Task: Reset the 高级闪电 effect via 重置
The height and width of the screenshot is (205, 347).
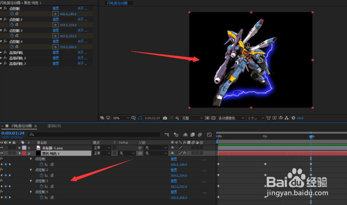Action: 56,52
